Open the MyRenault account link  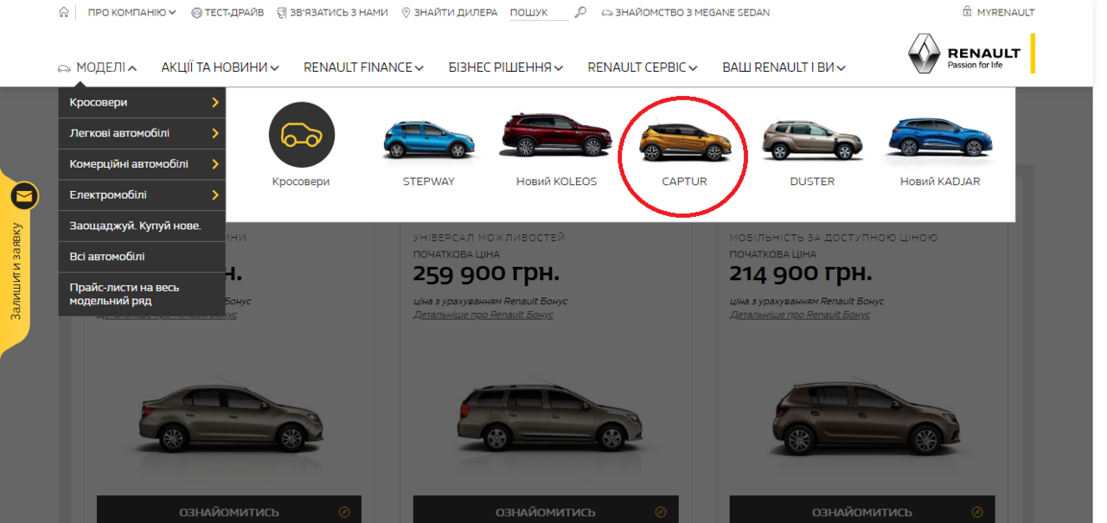[999, 12]
